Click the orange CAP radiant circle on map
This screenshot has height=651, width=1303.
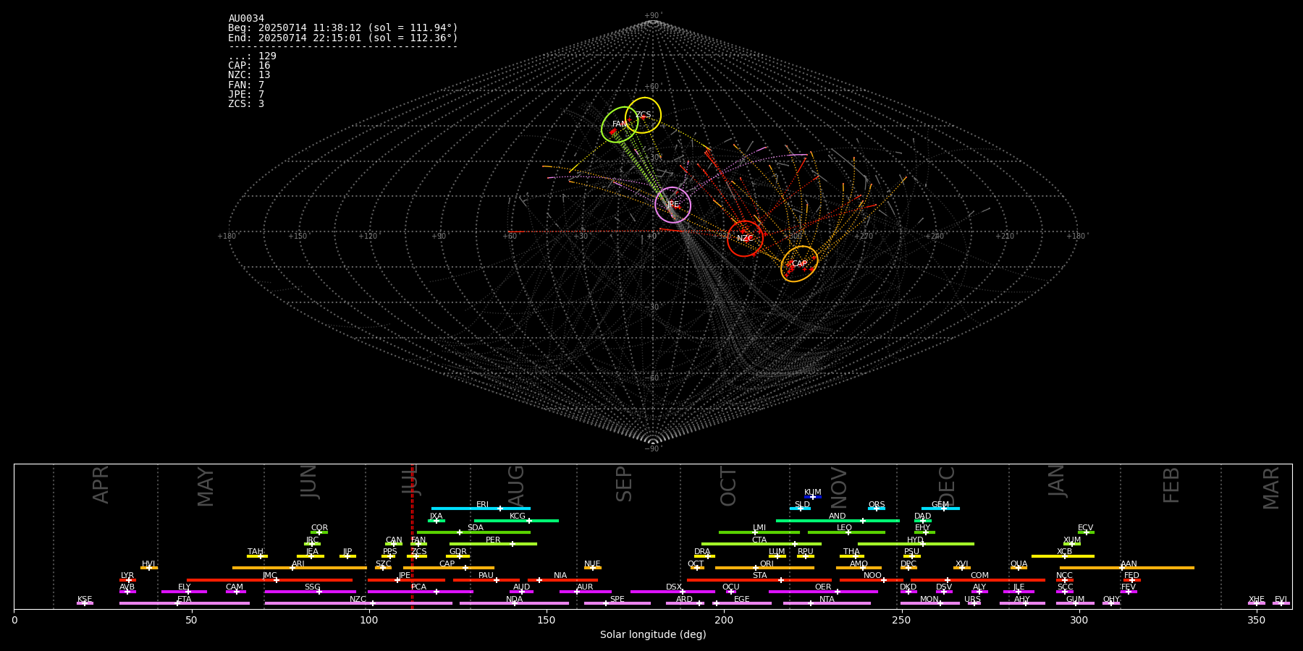(799, 263)
